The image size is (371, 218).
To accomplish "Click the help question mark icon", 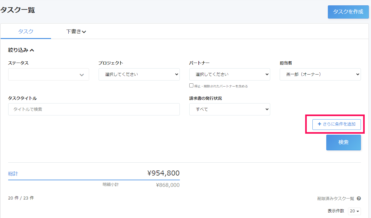I will (359, 199).
